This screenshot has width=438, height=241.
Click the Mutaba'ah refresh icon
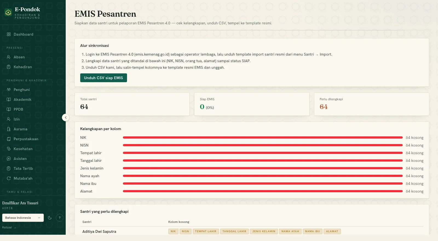(9, 178)
